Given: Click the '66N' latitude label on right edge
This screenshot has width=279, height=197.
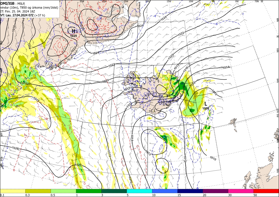Looking at the screenshot, I should tap(277, 51).
